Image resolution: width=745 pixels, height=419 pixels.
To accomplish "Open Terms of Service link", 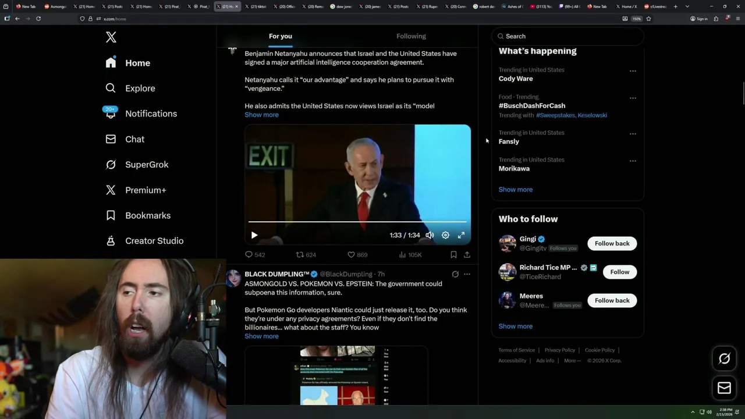I will [x=516, y=350].
